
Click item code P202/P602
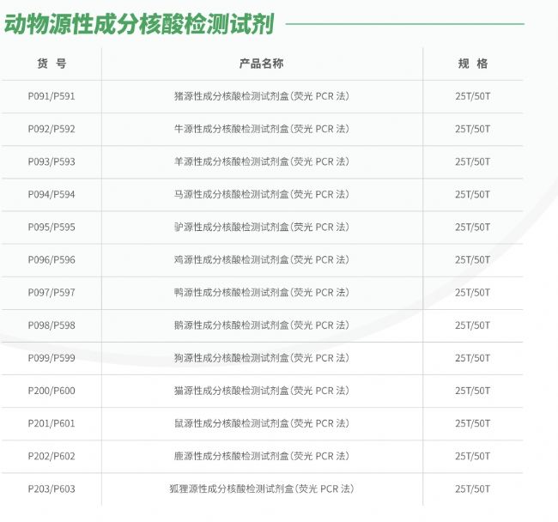coord(52,457)
